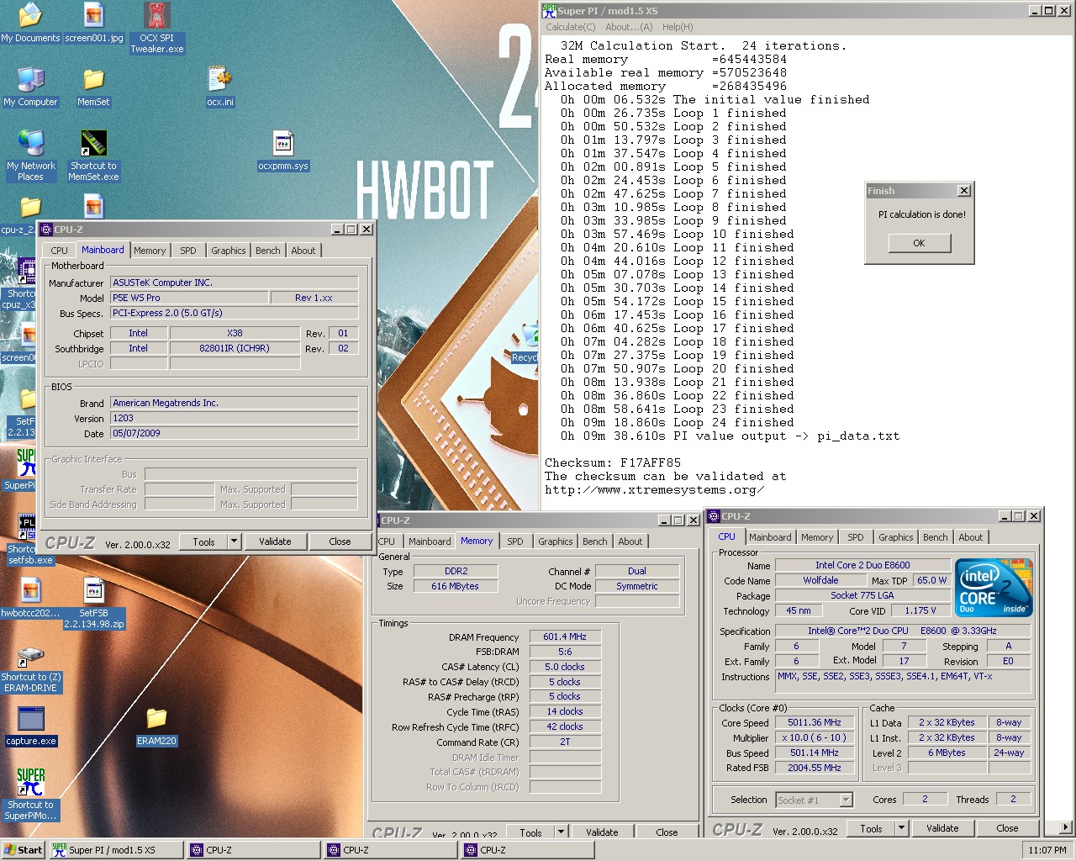Click horizontal scrollbar right arrow in Super PI
The height and width of the screenshot is (861, 1076).
pyautogui.click(x=1067, y=827)
